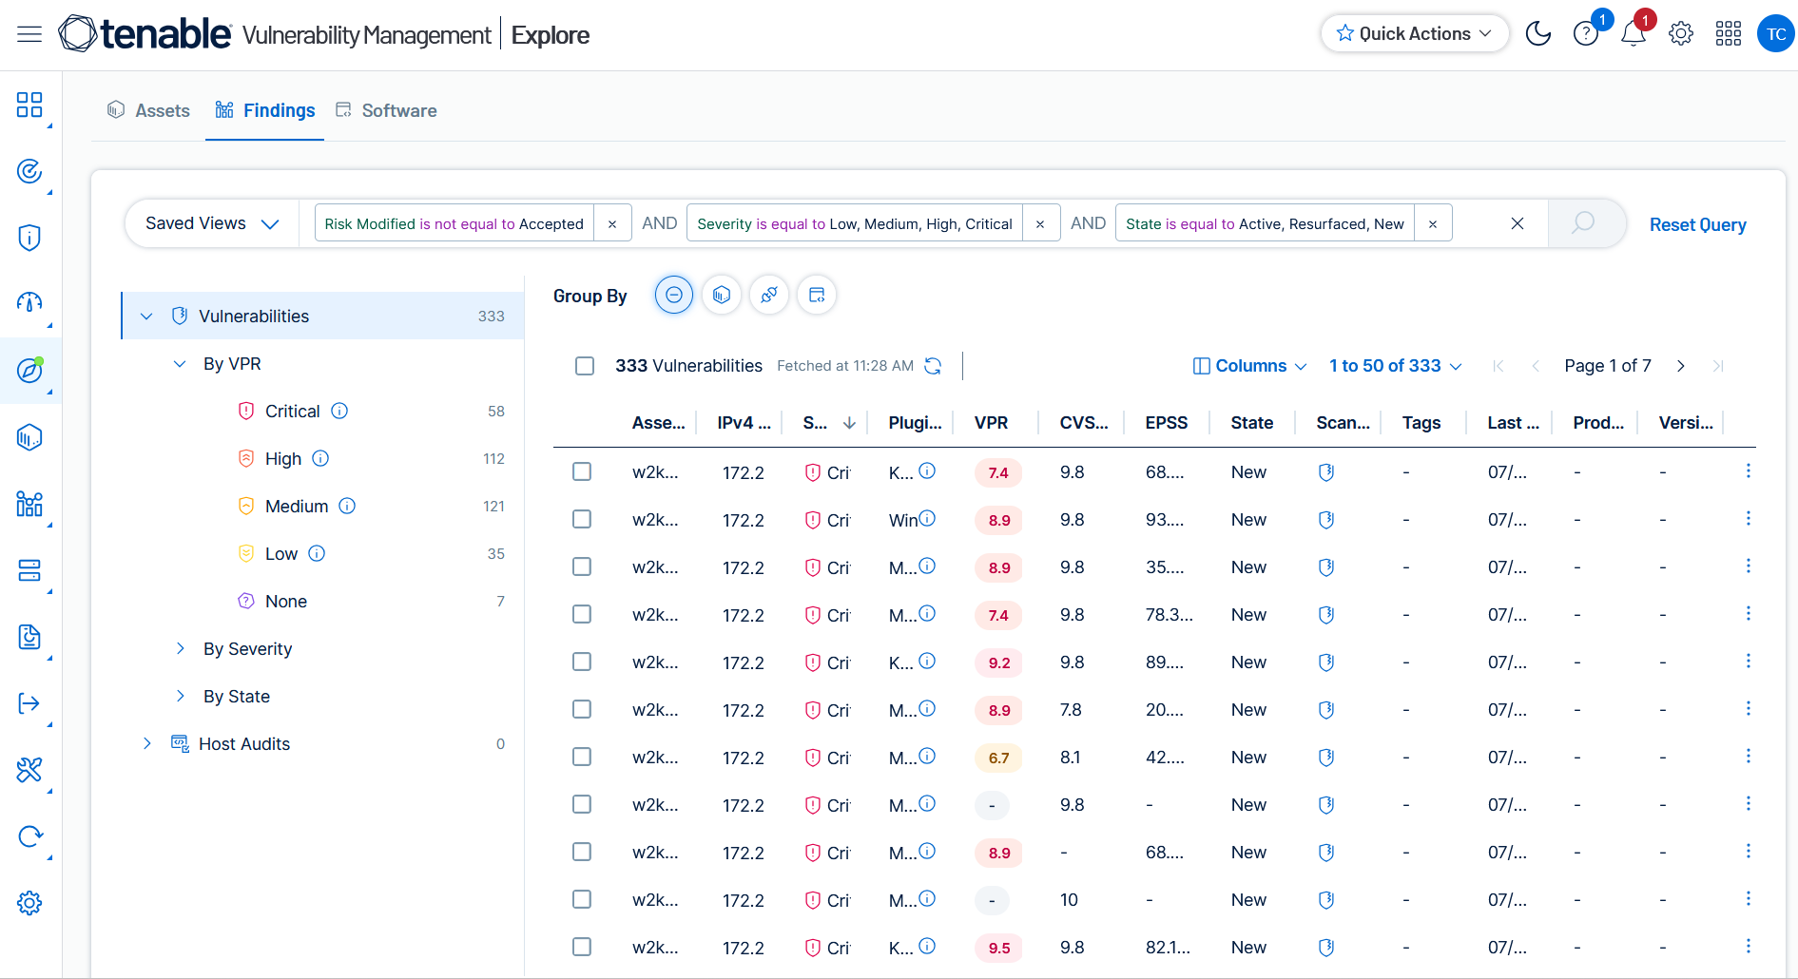The image size is (1798, 979).
Task: Check the row with VPR 9.2
Action: 582,662
